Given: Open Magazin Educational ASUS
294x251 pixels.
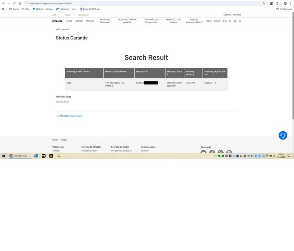Looking at the screenshot, I should click(194, 21).
